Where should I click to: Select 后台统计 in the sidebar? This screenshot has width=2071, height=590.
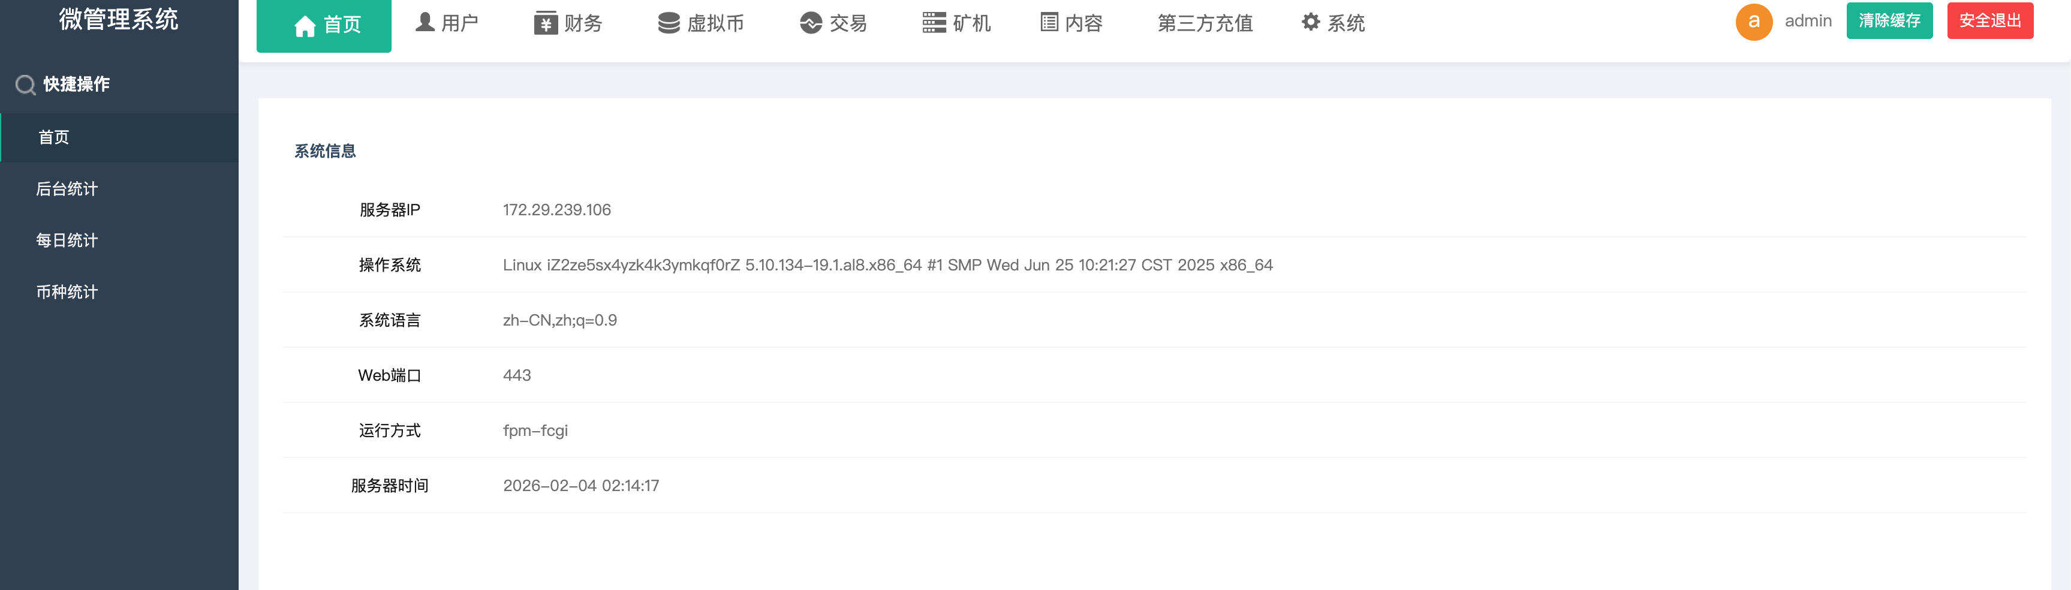[x=67, y=189]
